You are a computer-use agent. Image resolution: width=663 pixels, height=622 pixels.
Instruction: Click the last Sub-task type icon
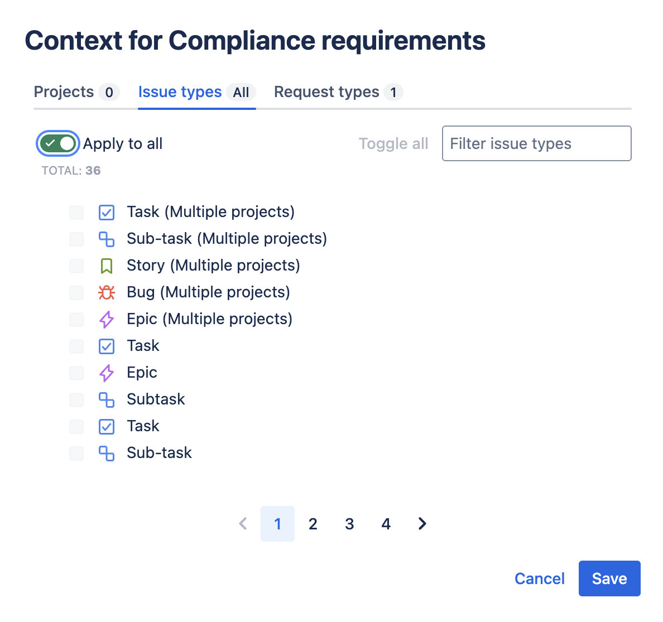coord(107,453)
